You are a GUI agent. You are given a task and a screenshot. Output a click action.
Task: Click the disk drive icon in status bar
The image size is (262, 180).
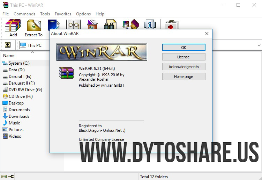[x=4, y=176]
